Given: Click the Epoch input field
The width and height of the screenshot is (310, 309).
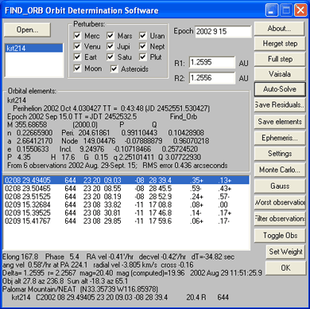Looking at the screenshot, I should [223, 32].
